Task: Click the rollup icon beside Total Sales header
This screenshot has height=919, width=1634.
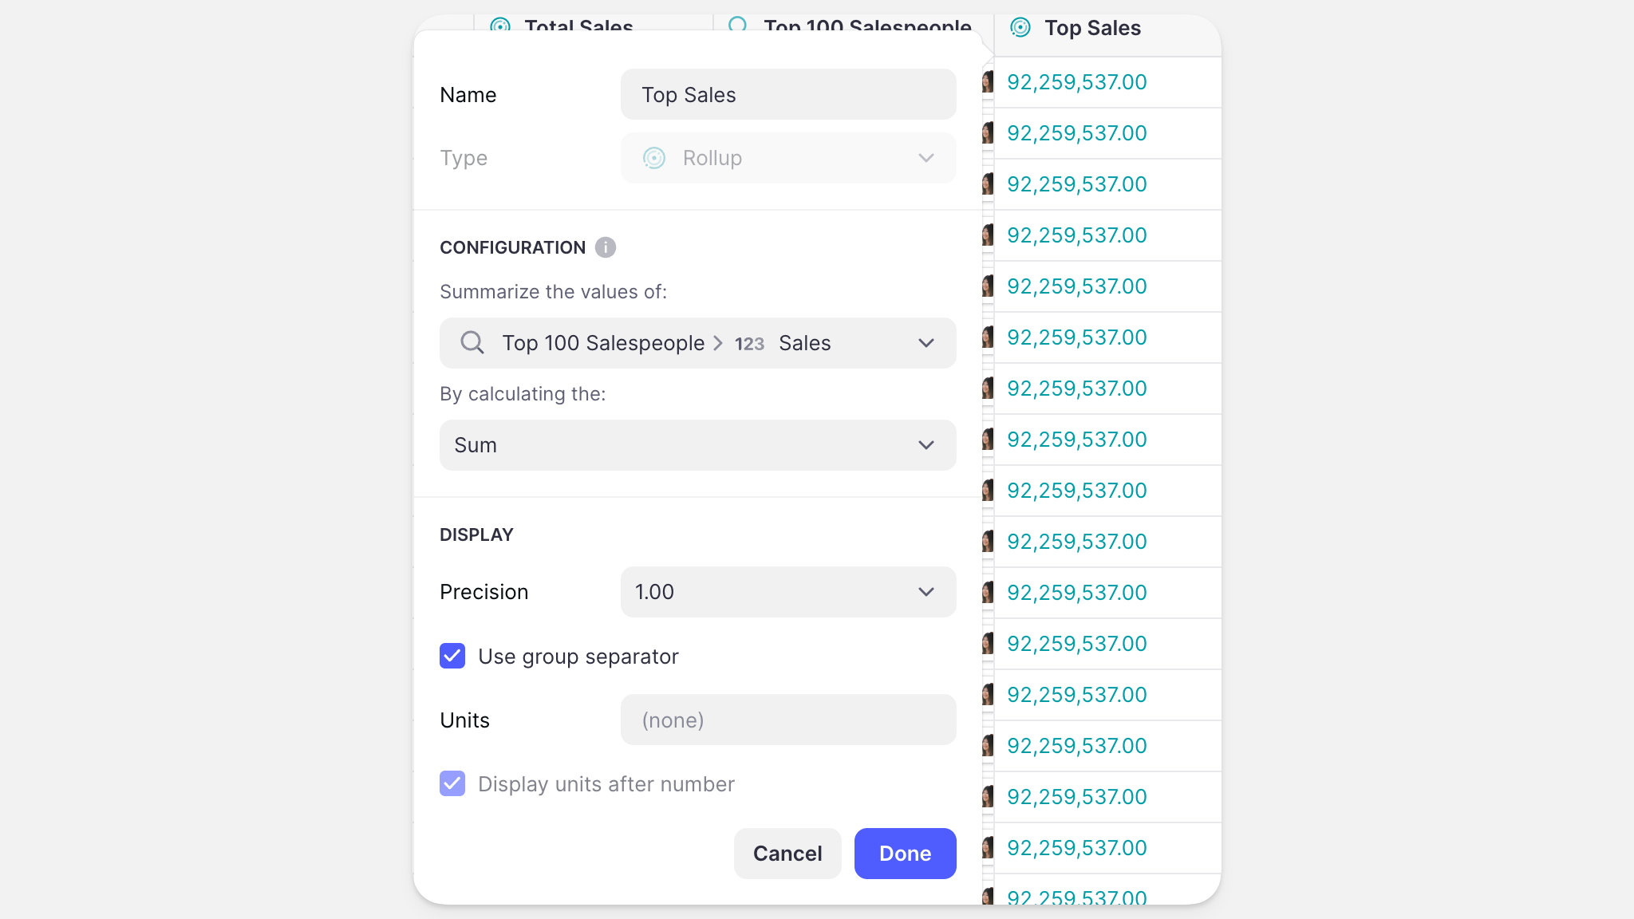Action: 500,25
